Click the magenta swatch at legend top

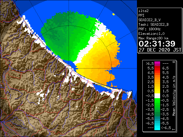point(157,63)
